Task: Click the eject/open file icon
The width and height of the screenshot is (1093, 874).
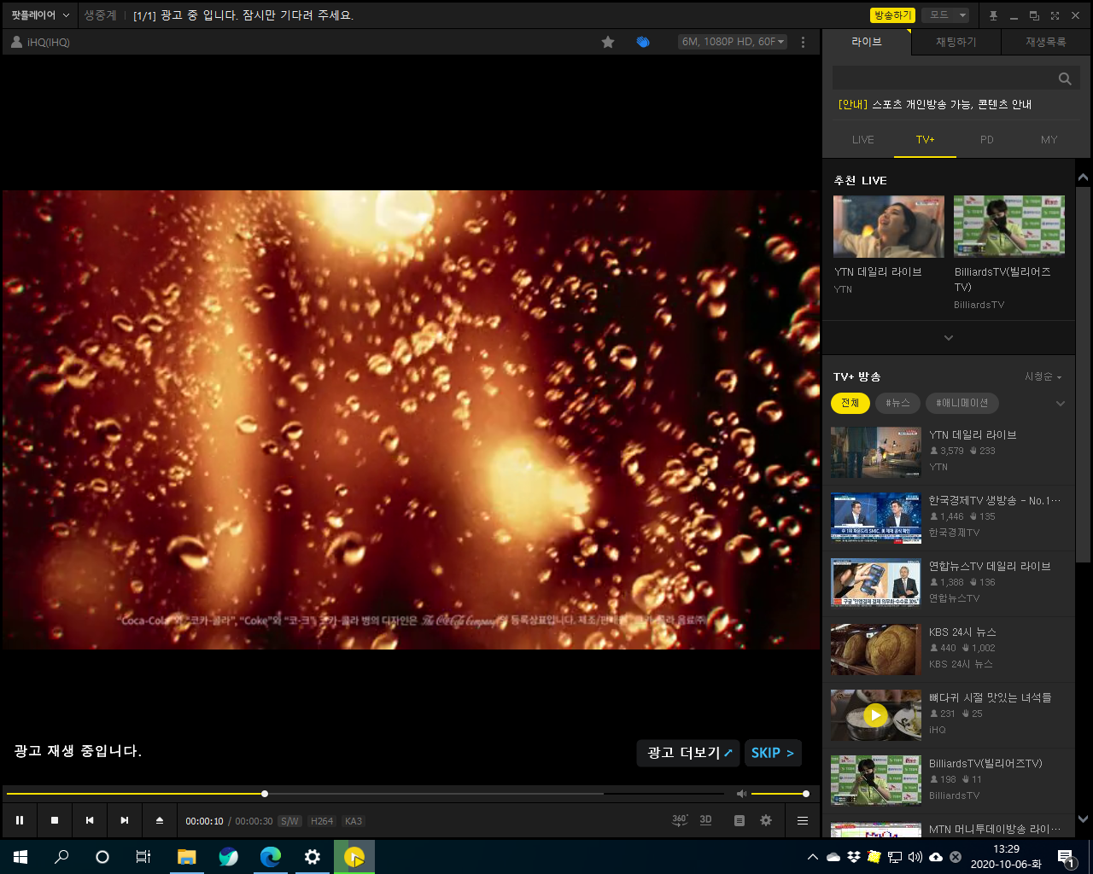Action: coord(160,820)
